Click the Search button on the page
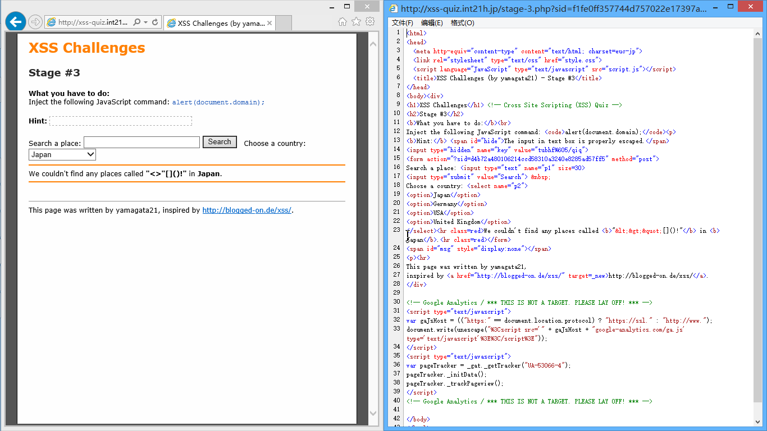This screenshot has height=431, width=767. (x=220, y=142)
